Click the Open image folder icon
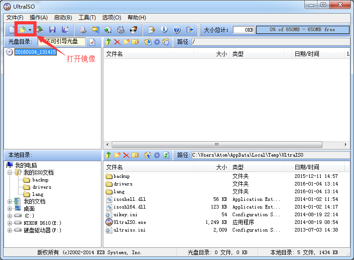The image size is (354, 260). tap(23, 30)
